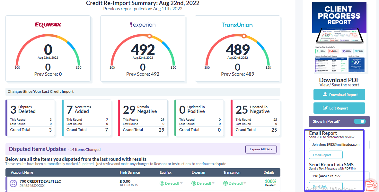Click the Account Name column header
The width and height of the screenshot is (379, 192).
(22, 172)
